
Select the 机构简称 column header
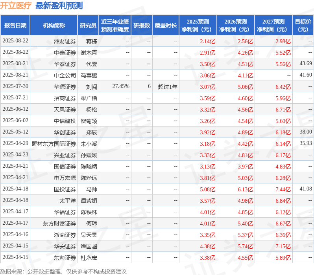[54, 26]
